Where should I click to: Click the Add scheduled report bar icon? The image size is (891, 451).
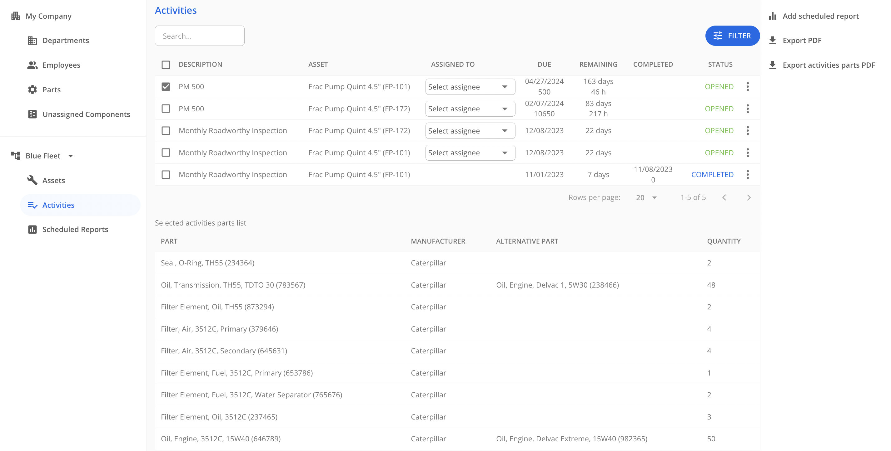[772, 16]
